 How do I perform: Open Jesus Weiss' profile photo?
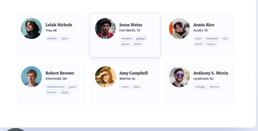pyautogui.click(x=105, y=28)
